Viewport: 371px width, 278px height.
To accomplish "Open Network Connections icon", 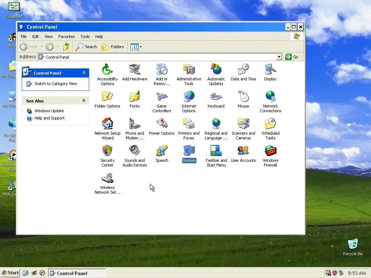I will tap(270, 101).
